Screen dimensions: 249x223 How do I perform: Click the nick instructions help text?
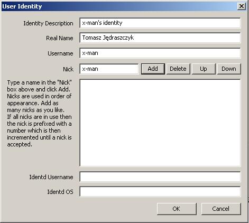[x=40, y=114]
